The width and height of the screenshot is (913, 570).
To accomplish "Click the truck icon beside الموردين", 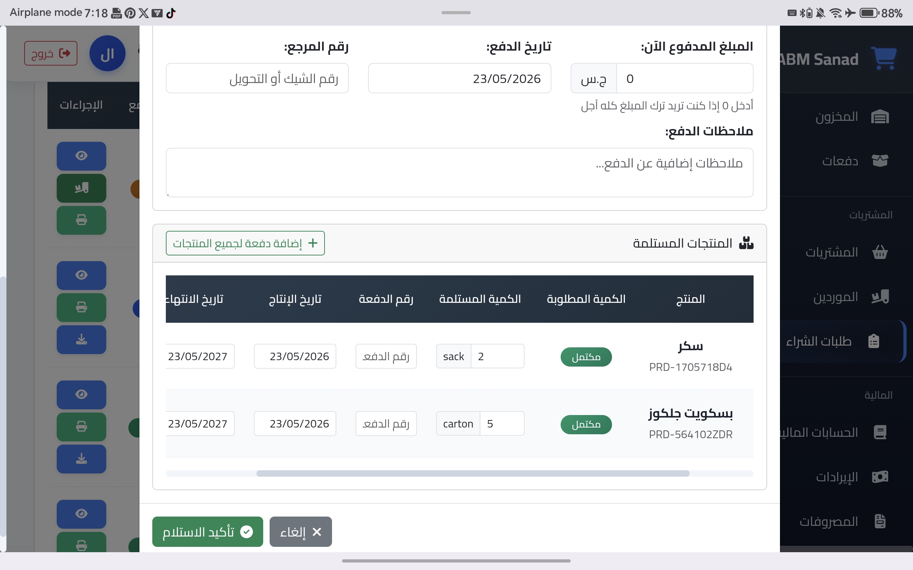I will [880, 297].
